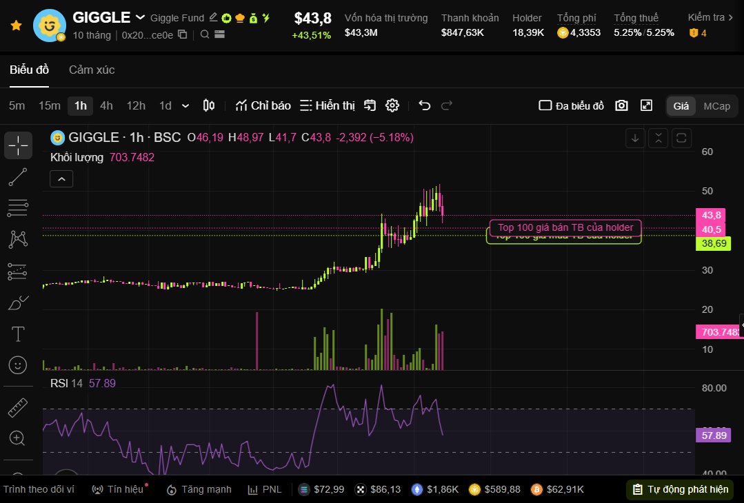This screenshot has height=503, width=744.
Task: Open the Kiểm tra audit details
Action: pyautogui.click(x=710, y=17)
